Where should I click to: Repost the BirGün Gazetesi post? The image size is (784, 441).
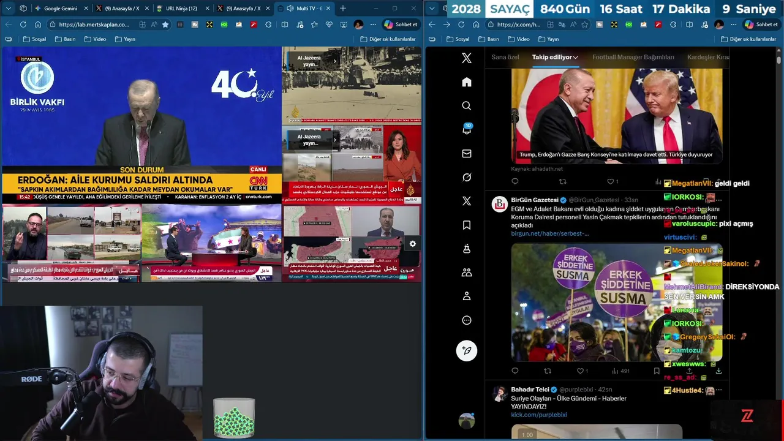548,371
